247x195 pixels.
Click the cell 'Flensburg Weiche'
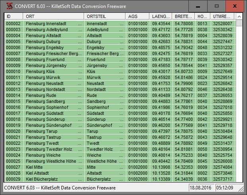tap(54, 156)
